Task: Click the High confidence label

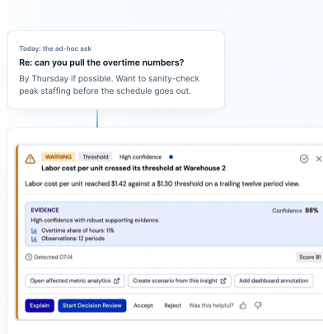Action: coord(140,157)
